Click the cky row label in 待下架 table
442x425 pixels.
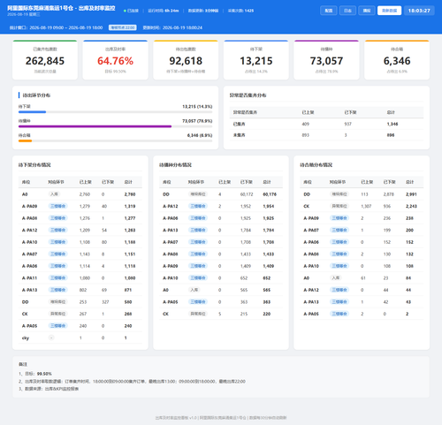click(26, 338)
